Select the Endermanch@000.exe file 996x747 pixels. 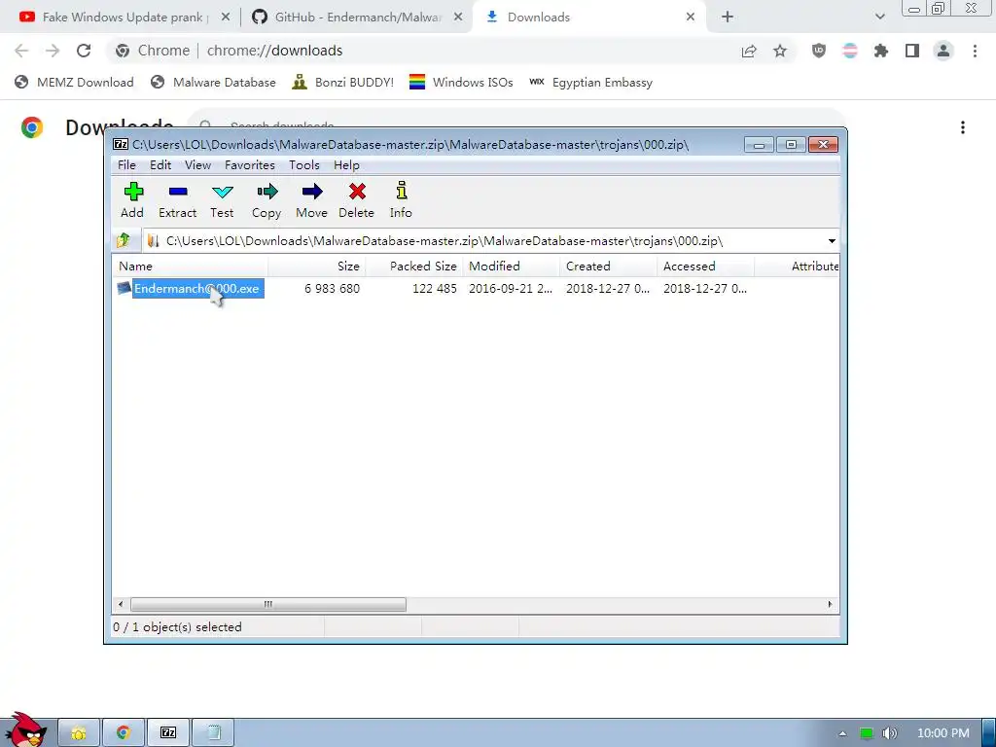coord(196,288)
